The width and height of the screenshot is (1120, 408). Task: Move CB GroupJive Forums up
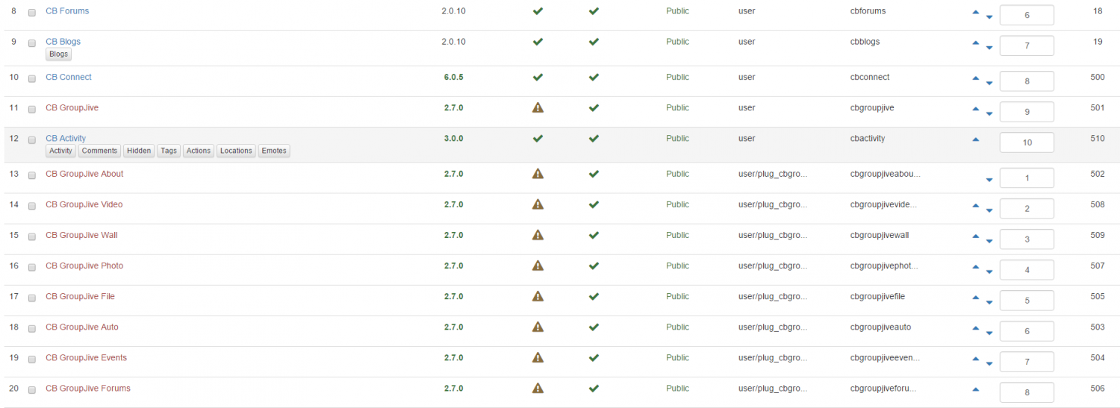pos(975,389)
